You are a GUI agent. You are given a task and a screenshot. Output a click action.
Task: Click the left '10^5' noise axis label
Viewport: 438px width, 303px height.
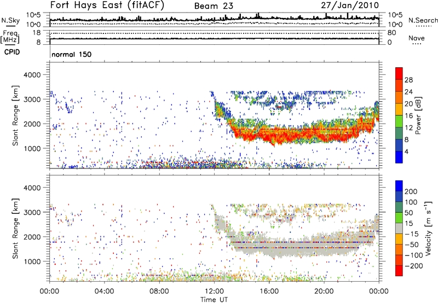click(33, 15)
